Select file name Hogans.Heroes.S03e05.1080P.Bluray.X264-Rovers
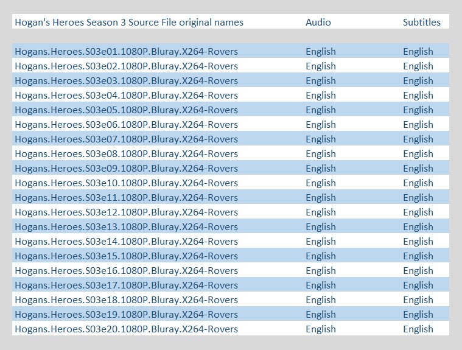Image resolution: width=462 pixels, height=350 pixels. coord(127,110)
